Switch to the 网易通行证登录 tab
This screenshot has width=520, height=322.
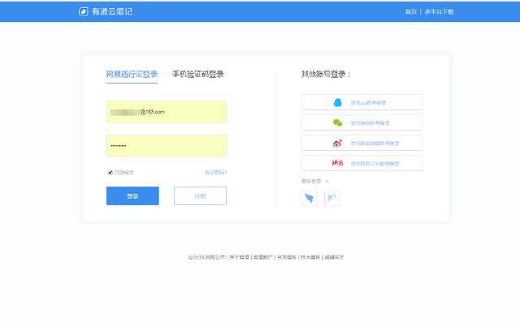(x=132, y=74)
